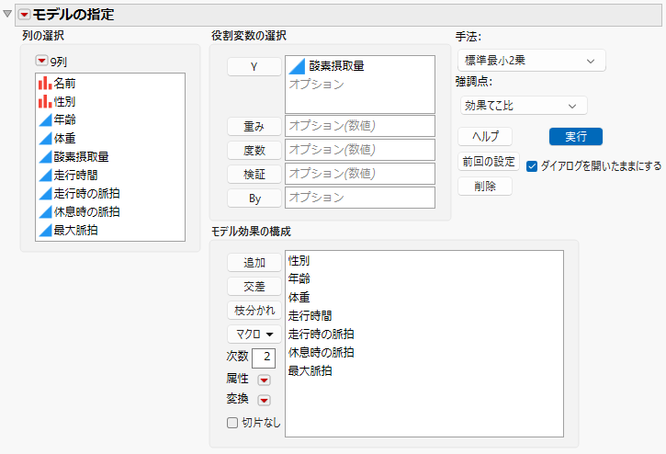Click the 交差 button
The height and width of the screenshot is (454, 666).
[254, 286]
